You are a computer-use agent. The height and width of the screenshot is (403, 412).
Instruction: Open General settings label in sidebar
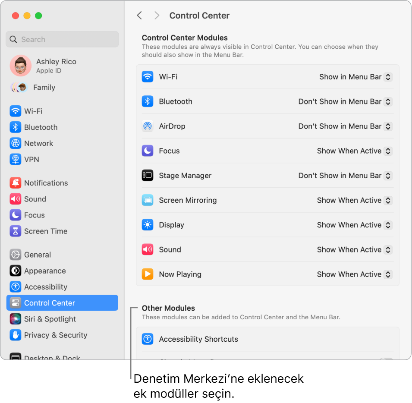click(38, 255)
